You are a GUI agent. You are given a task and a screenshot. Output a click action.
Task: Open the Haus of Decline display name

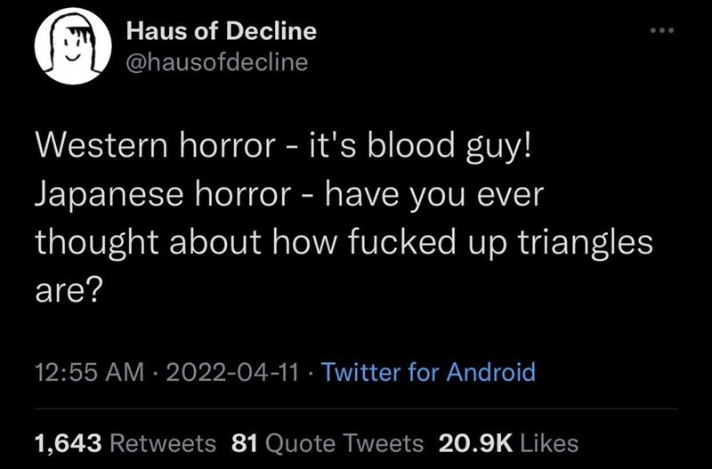point(222,31)
